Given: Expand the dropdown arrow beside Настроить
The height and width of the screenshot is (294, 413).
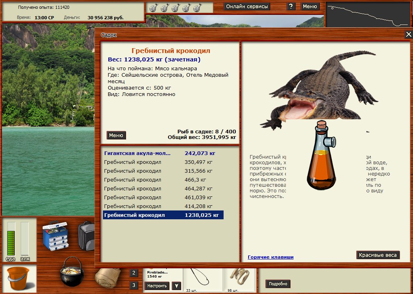Looking at the screenshot, I should coord(176,286).
